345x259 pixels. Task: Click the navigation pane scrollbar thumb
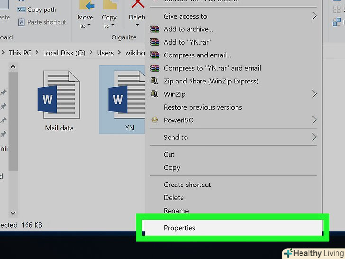pos(13,121)
